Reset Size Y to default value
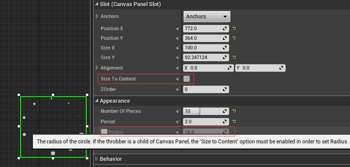 point(234,57)
